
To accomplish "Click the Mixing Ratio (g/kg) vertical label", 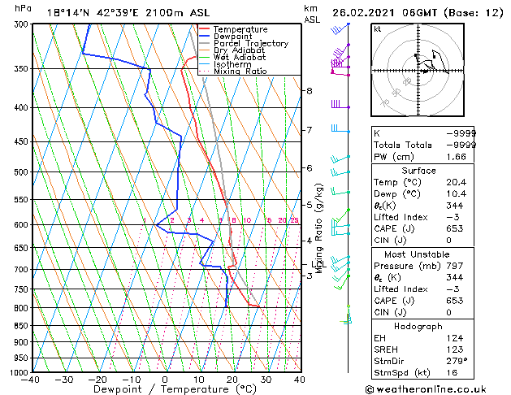I will point(319,228).
